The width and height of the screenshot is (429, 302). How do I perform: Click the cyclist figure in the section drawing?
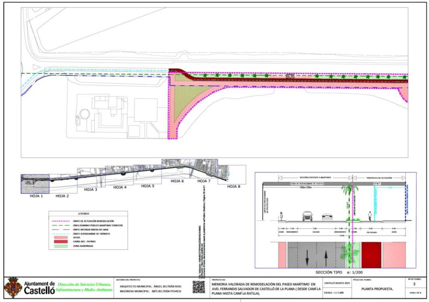point(370,216)
